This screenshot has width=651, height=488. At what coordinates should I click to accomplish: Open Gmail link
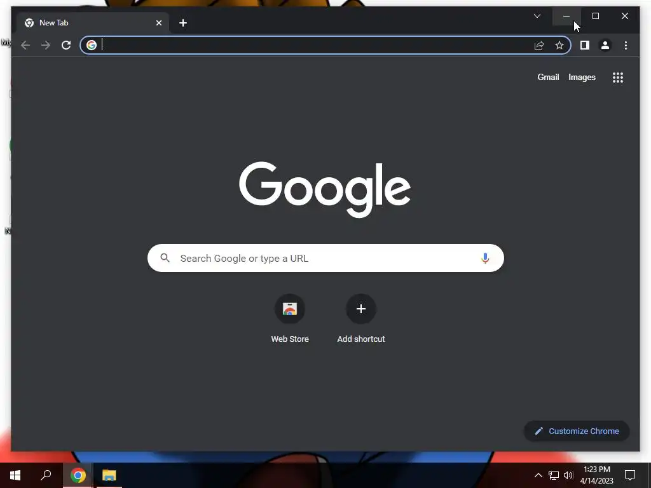click(x=548, y=77)
